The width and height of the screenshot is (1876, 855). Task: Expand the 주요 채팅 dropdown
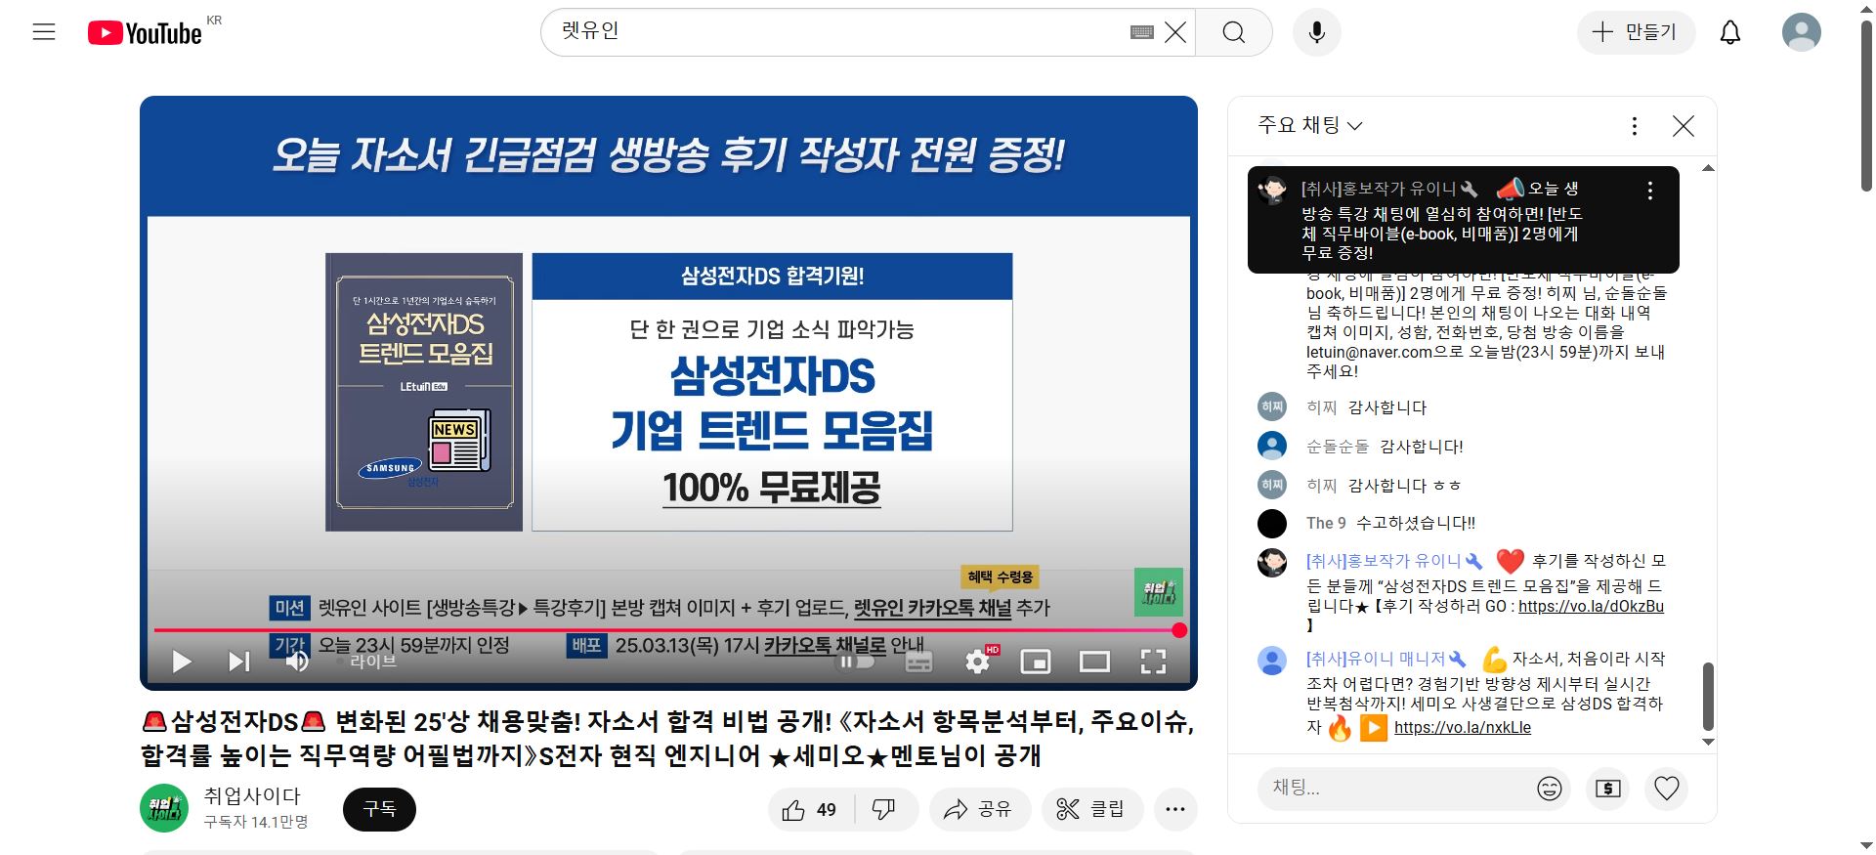point(1309,125)
